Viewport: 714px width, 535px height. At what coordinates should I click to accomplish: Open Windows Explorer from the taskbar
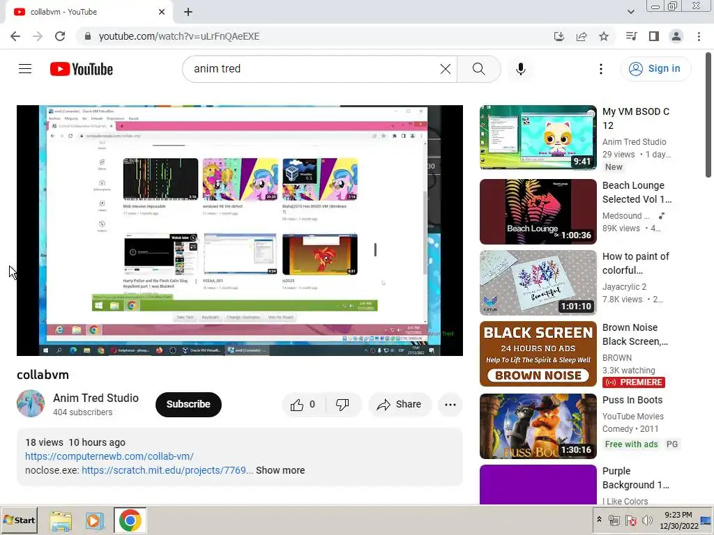[61, 520]
